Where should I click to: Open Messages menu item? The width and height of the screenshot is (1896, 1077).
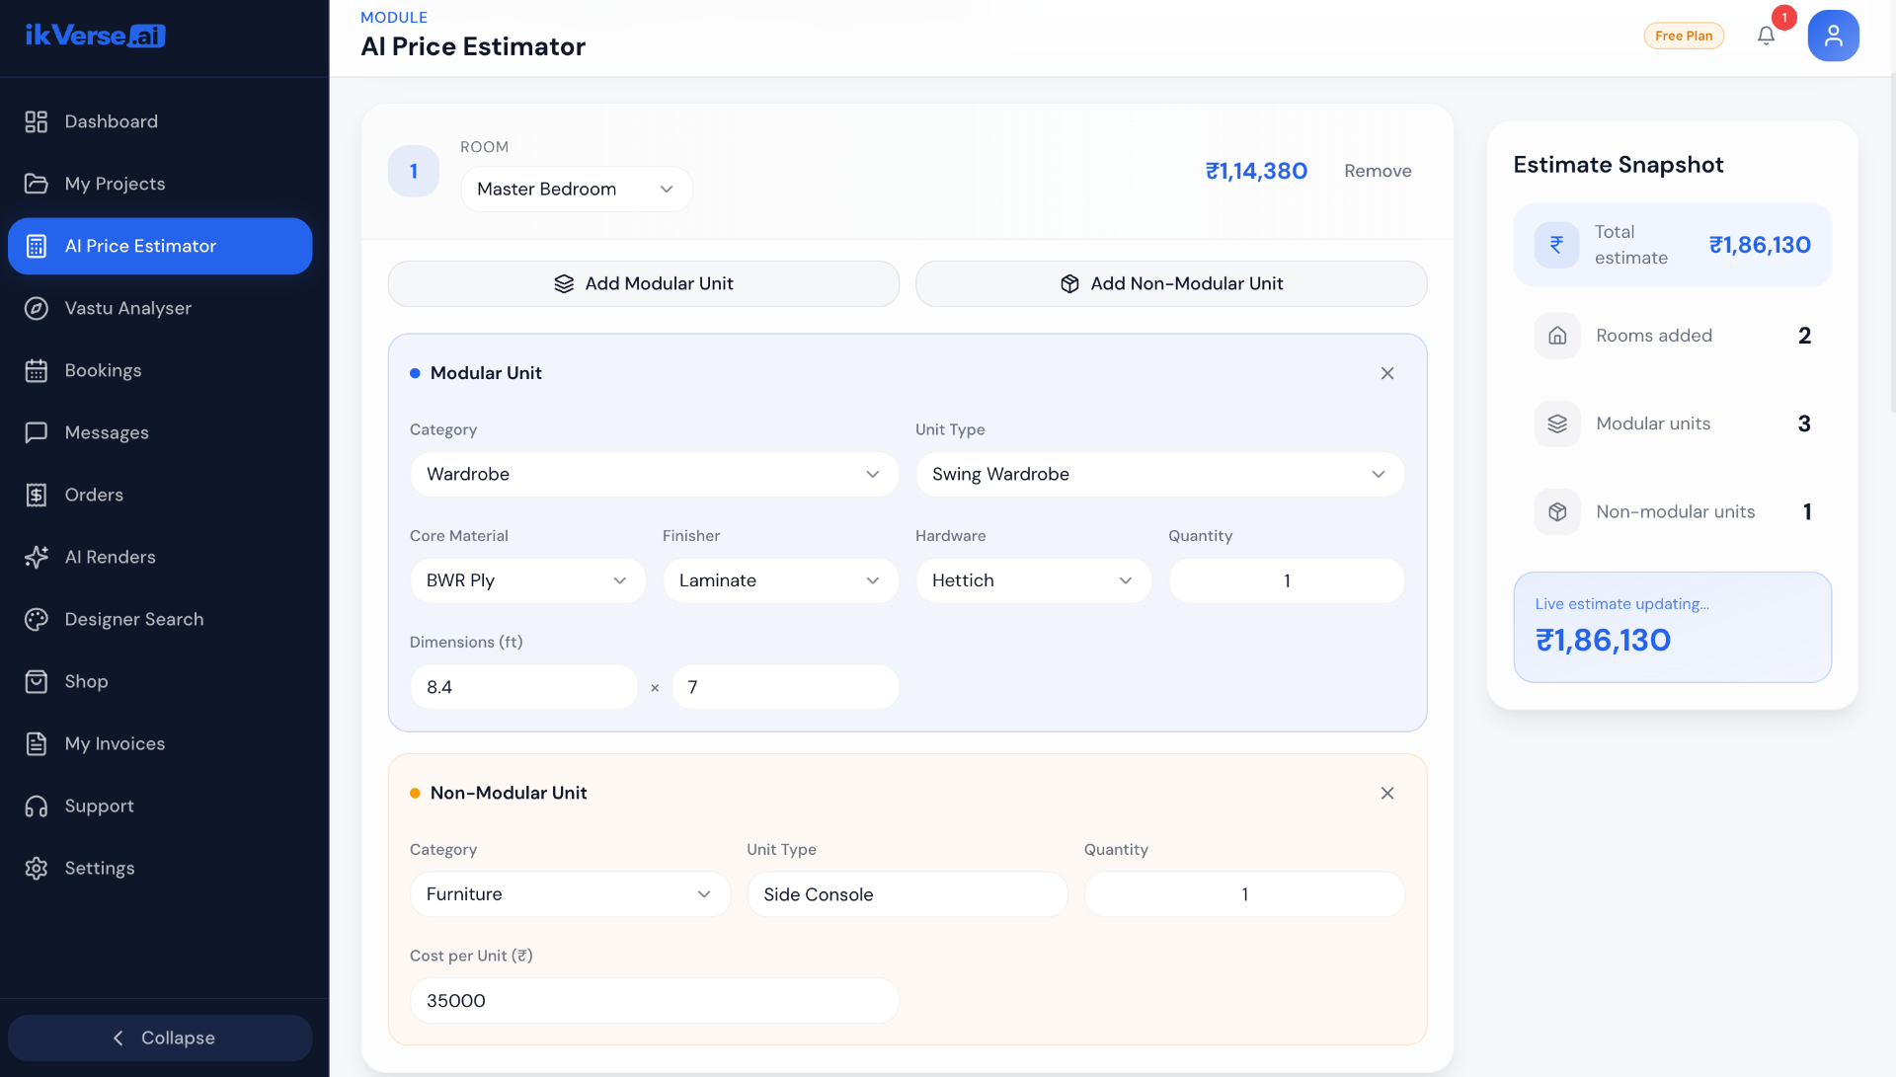pos(160,432)
